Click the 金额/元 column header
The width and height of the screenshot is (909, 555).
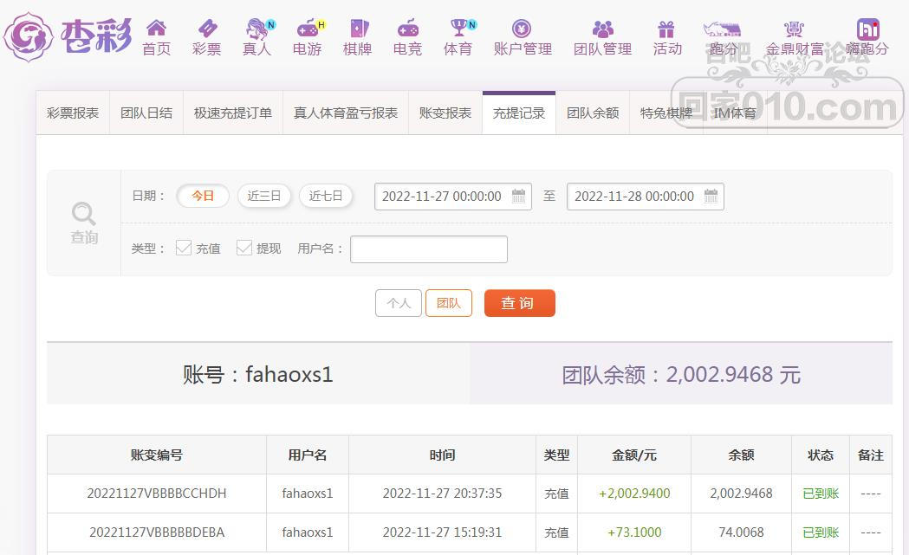pyautogui.click(x=634, y=455)
